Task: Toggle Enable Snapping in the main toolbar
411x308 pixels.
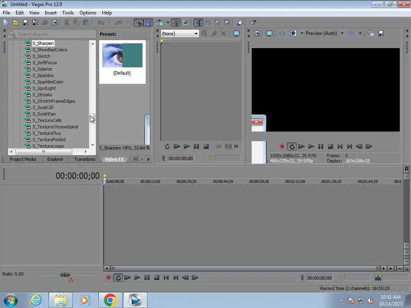Action: click(138, 22)
